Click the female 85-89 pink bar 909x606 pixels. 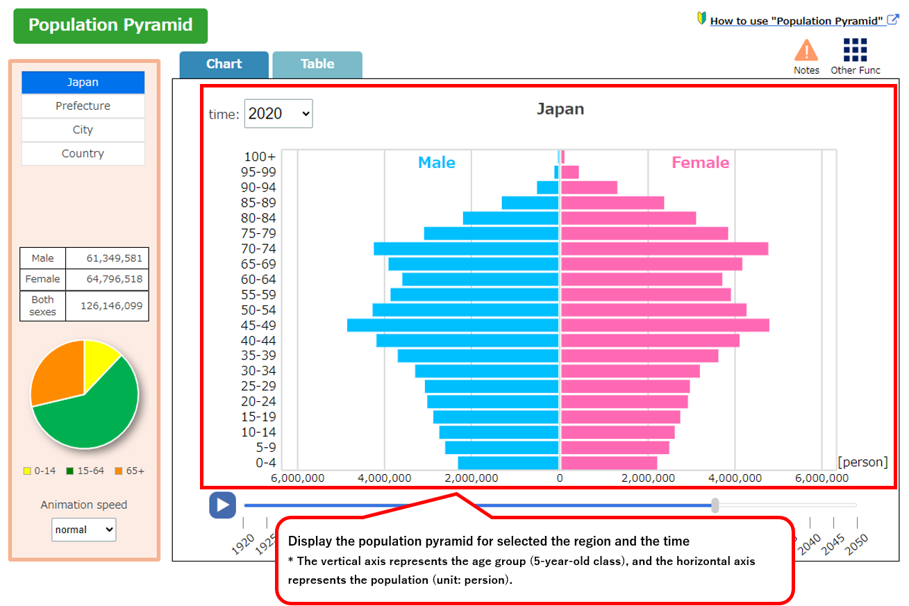pyautogui.click(x=612, y=203)
